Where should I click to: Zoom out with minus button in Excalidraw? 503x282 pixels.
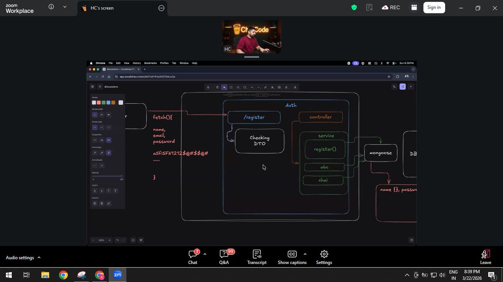point(93,240)
